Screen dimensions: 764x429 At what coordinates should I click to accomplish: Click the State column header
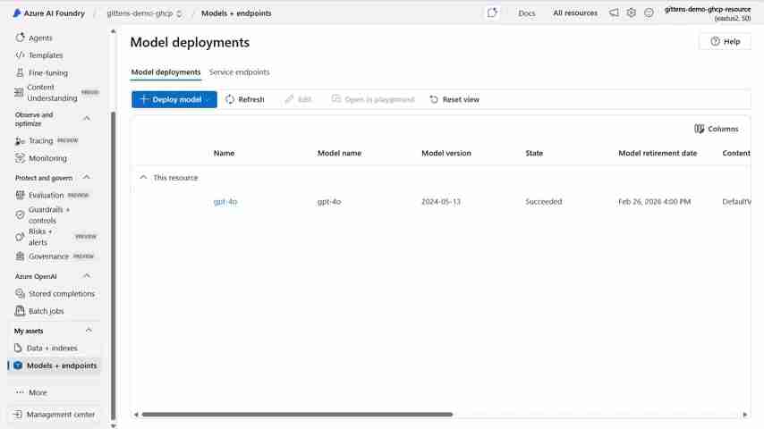pos(534,153)
